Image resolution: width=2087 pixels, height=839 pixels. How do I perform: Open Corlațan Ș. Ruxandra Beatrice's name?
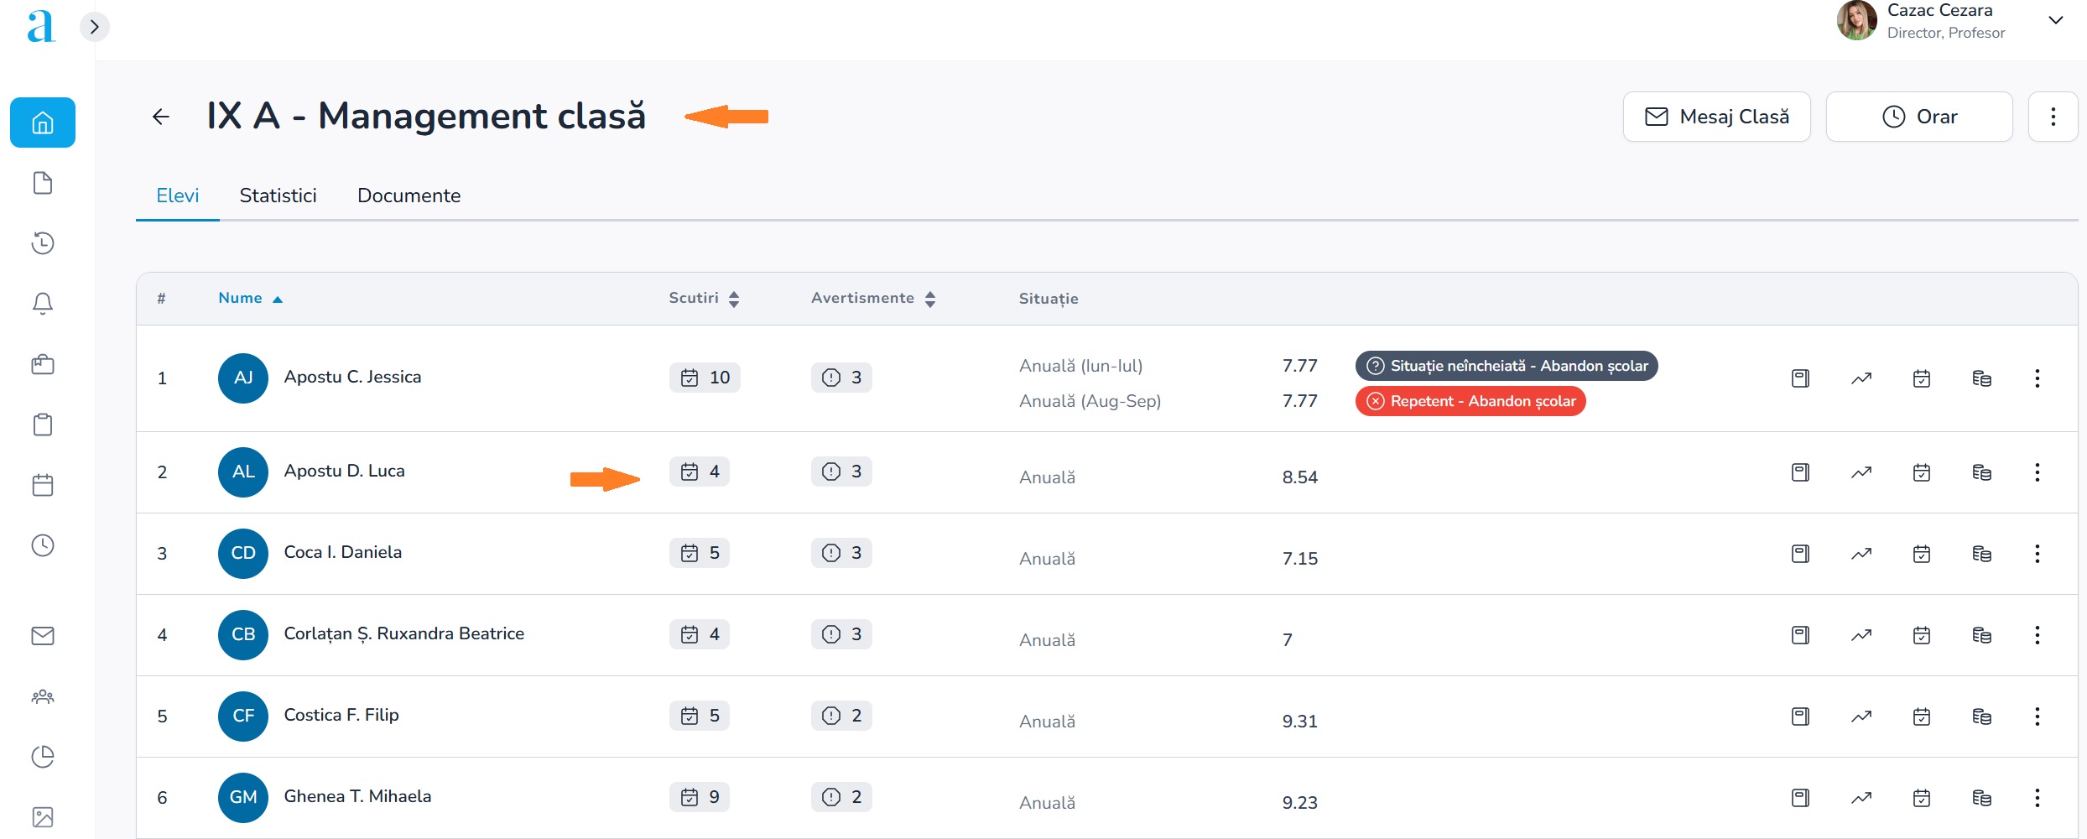[403, 633]
